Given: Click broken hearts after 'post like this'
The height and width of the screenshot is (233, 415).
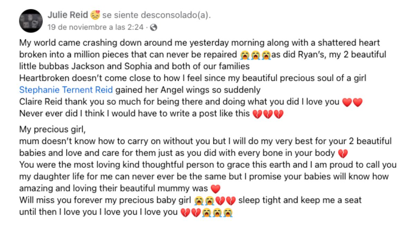Looking at the screenshot, I should pyautogui.click(x=268, y=114).
